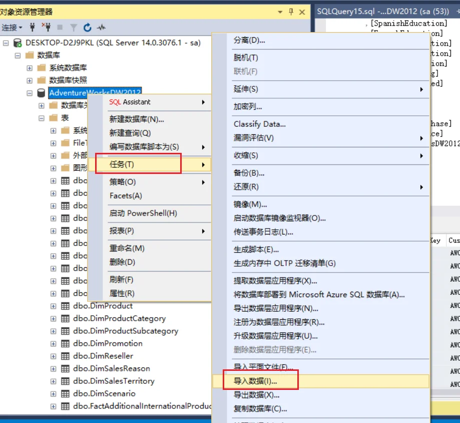Expand the dbo.DimSalesTerritory table node

coord(53,381)
